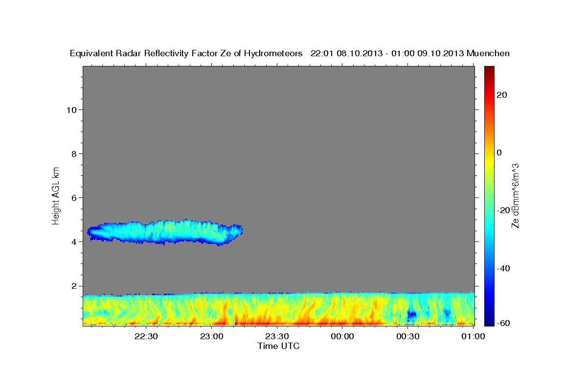Screen dimensions: 587x391
Task: Click the colorbar tick label 0
Action: pyautogui.click(x=499, y=152)
